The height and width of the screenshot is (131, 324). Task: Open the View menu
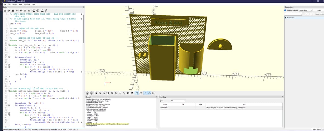21,4
